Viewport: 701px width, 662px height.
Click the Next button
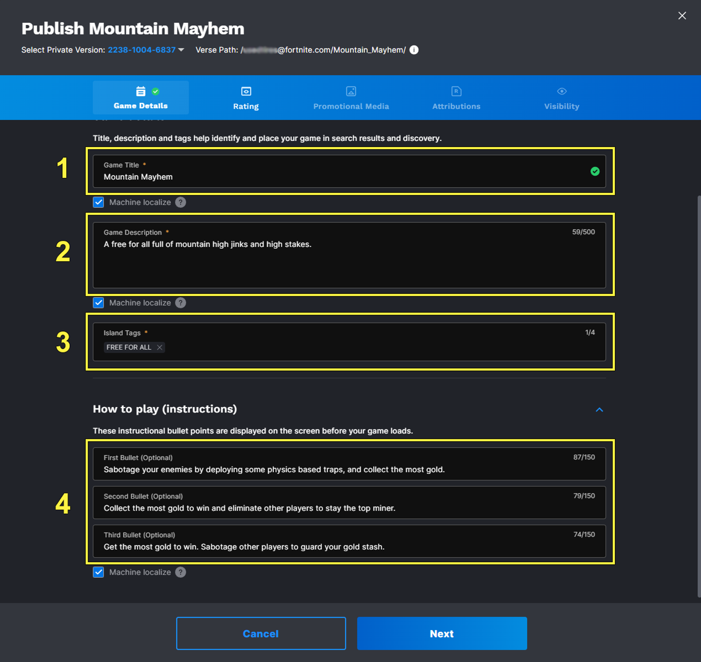coord(442,633)
